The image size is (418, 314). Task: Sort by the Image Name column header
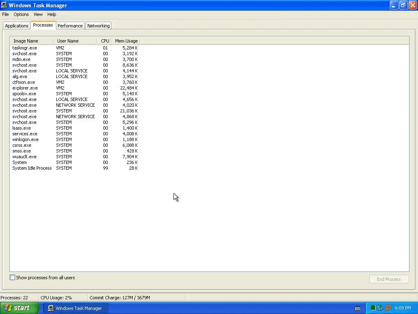click(32, 41)
